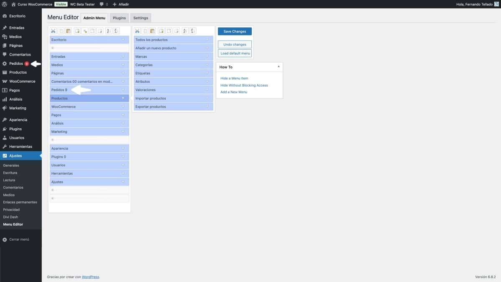Click the Visible status badge in admin bar
This screenshot has width=501, height=282.
tap(61, 4)
